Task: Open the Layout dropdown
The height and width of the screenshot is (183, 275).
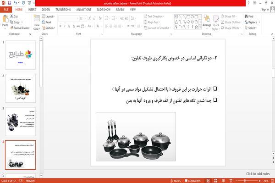Action: click(49, 17)
